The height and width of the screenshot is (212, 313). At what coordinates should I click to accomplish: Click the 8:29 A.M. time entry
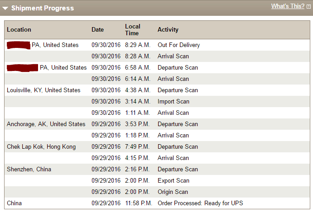137,45
